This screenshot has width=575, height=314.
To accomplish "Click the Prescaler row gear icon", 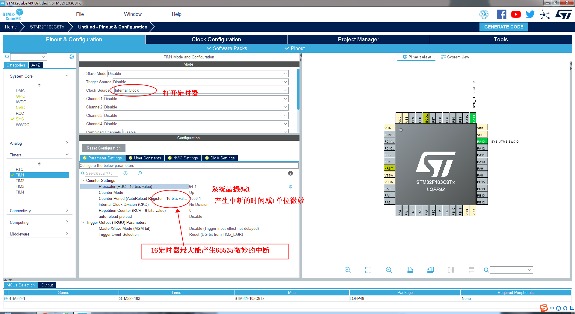I will (290, 187).
